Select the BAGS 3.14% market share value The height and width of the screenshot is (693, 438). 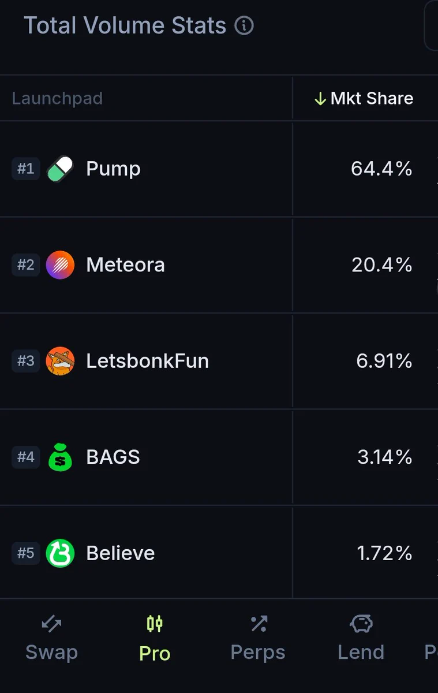(384, 457)
